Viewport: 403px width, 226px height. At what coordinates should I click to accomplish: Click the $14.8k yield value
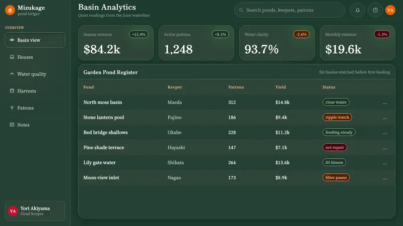(283, 102)
